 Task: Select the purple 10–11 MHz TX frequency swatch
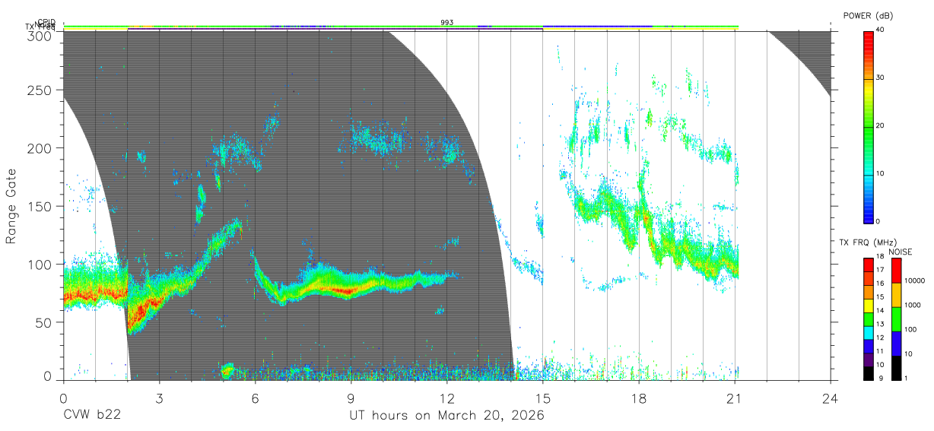click(x=868, y=360)
